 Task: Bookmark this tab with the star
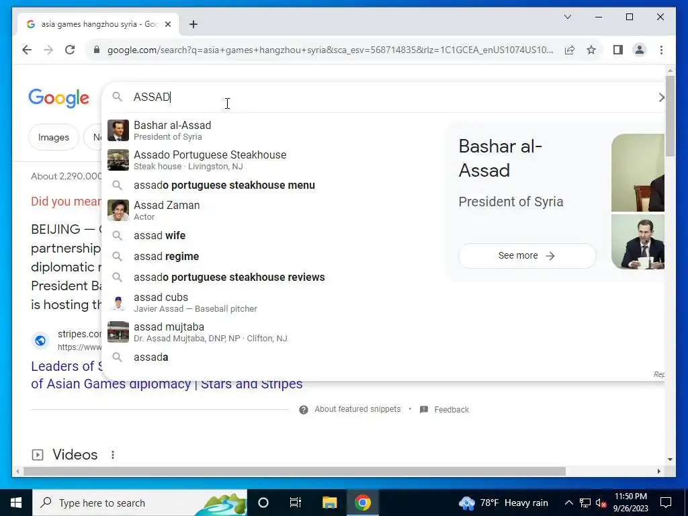[x=591, y=50]
